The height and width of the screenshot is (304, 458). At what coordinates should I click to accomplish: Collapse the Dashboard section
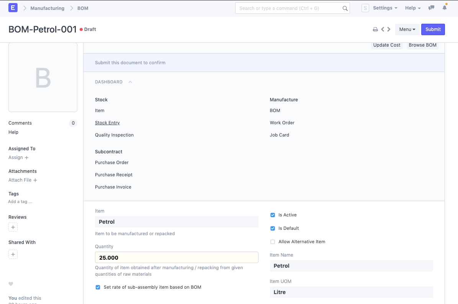[x=130, y=82]
